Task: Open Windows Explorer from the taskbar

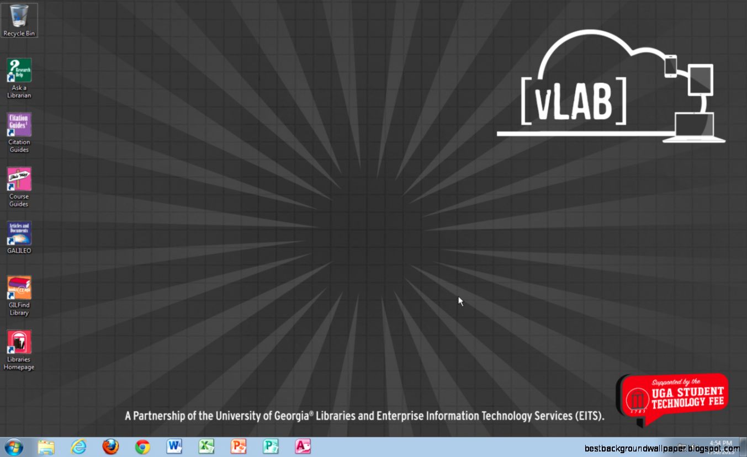Action: pyautogui.click(x=46, y=446)
